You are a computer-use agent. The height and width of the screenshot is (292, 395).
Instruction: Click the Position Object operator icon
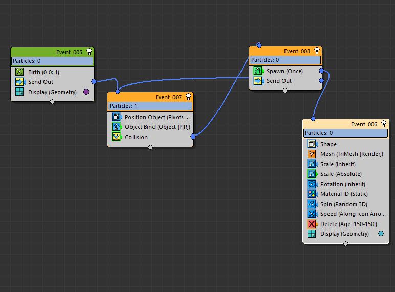(x=116, y=117)
